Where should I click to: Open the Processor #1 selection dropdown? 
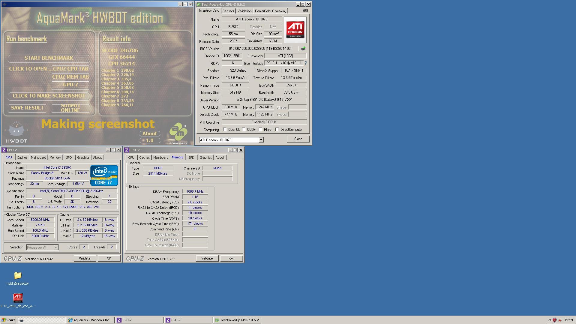(x=56, y=247)
